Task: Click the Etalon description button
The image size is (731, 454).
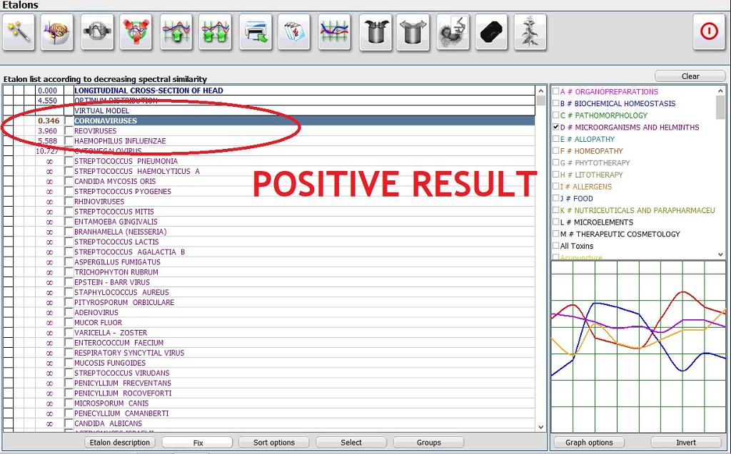Action: [120, 443]
